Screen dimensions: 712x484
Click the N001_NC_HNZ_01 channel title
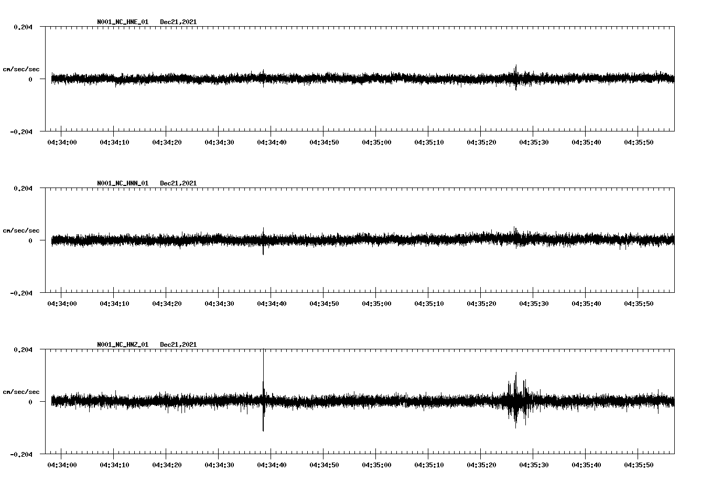123,345
